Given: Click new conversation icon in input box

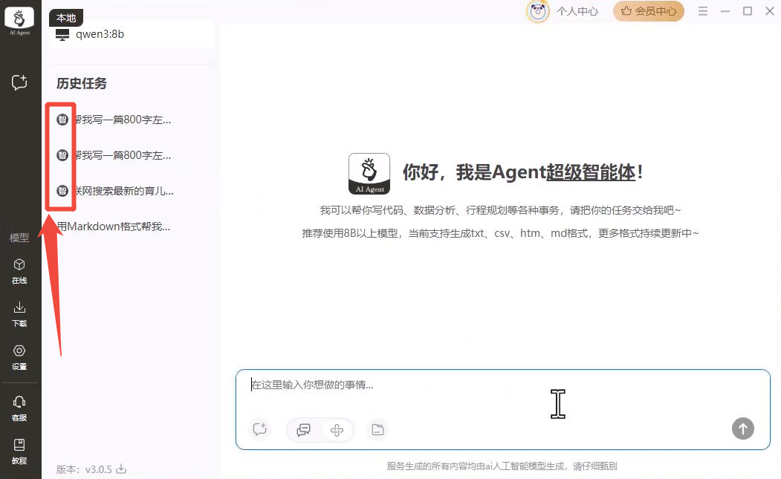Looking at the screenshot, I should click(x=259, y=429).
